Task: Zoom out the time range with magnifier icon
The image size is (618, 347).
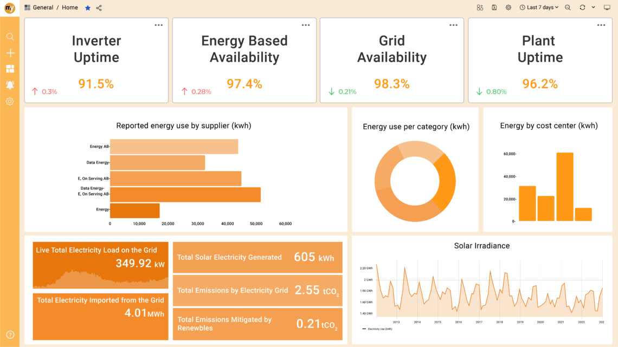Action: click(567, 8)
